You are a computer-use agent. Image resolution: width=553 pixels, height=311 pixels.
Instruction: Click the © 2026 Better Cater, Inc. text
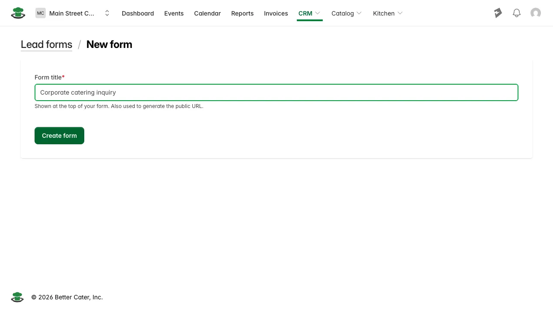67,297
